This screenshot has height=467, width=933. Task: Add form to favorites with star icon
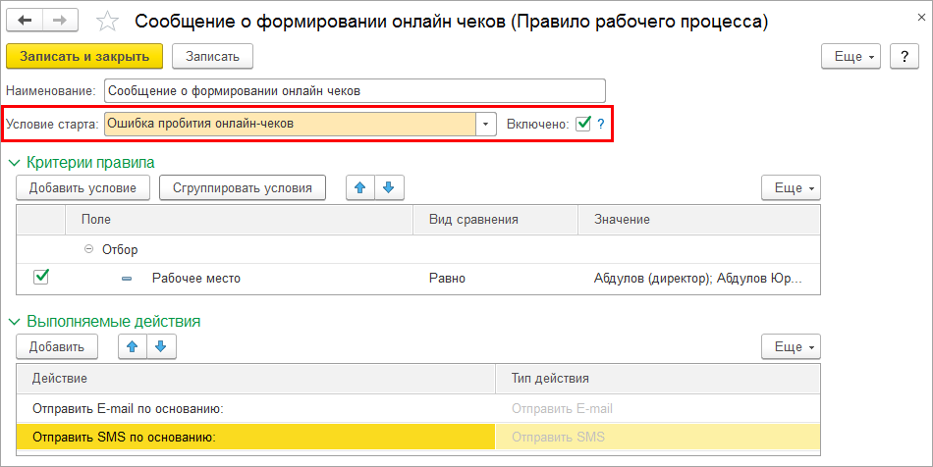tap(109, 22)
